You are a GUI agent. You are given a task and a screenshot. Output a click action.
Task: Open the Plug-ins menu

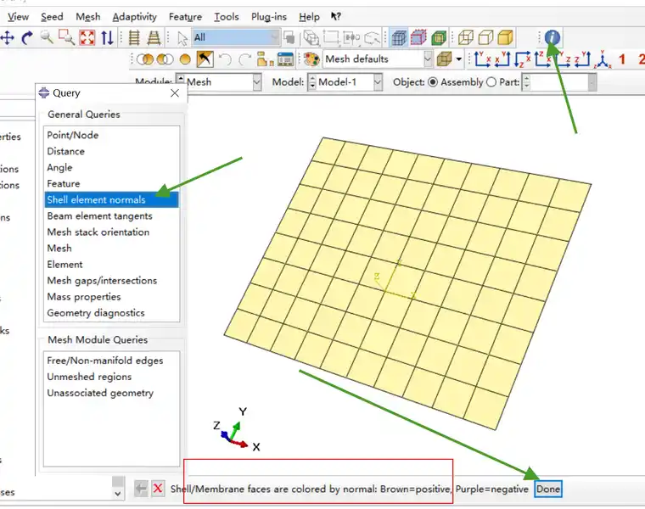pos(269,17)
